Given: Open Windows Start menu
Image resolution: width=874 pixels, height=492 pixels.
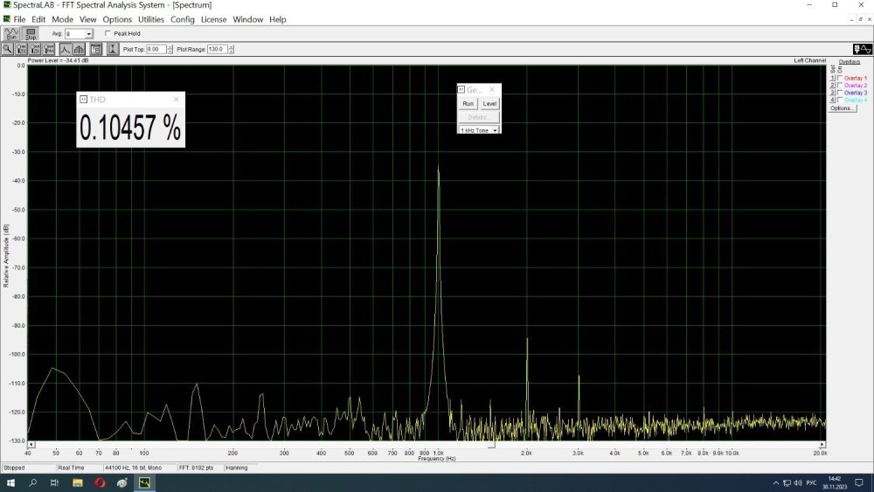Looking at the screenshot, I should [x=11, y=482].
